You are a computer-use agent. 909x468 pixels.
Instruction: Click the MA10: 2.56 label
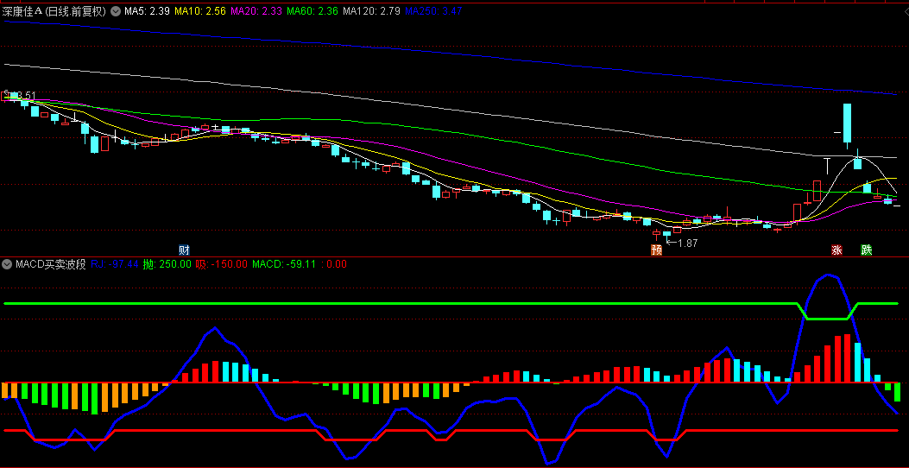tap(200, 11)
